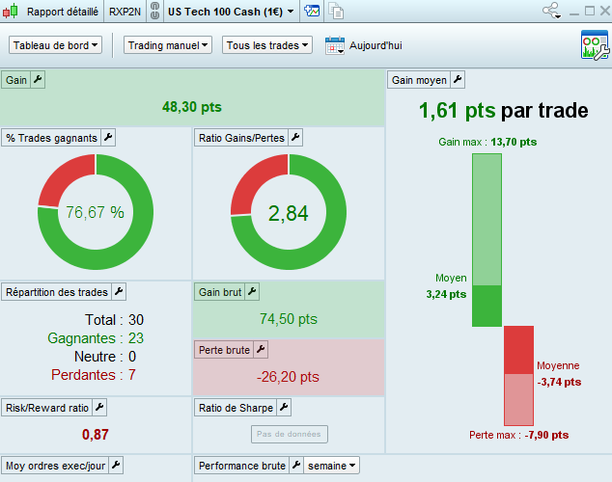The height and width of the screenshot is (482, 612).
Task: Click the 2,84 ratio donut chart
Action: 289,212
